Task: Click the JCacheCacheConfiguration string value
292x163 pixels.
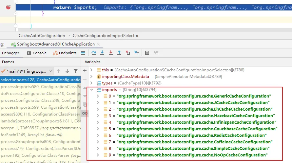Action: [x=193, y=103]
